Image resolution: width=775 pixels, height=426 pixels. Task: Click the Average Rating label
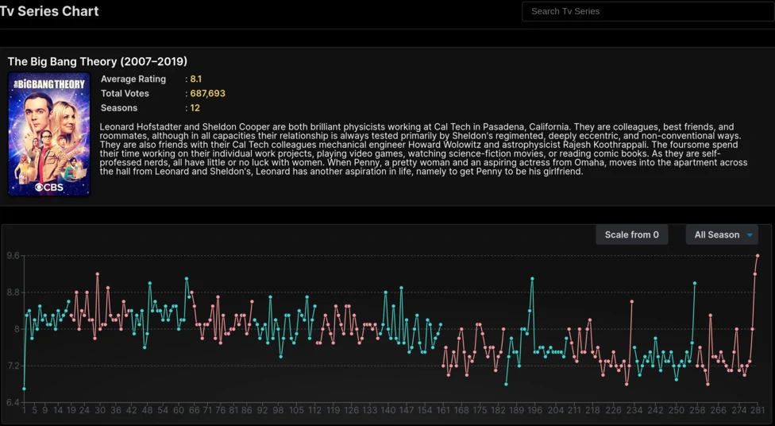(133, 79)
